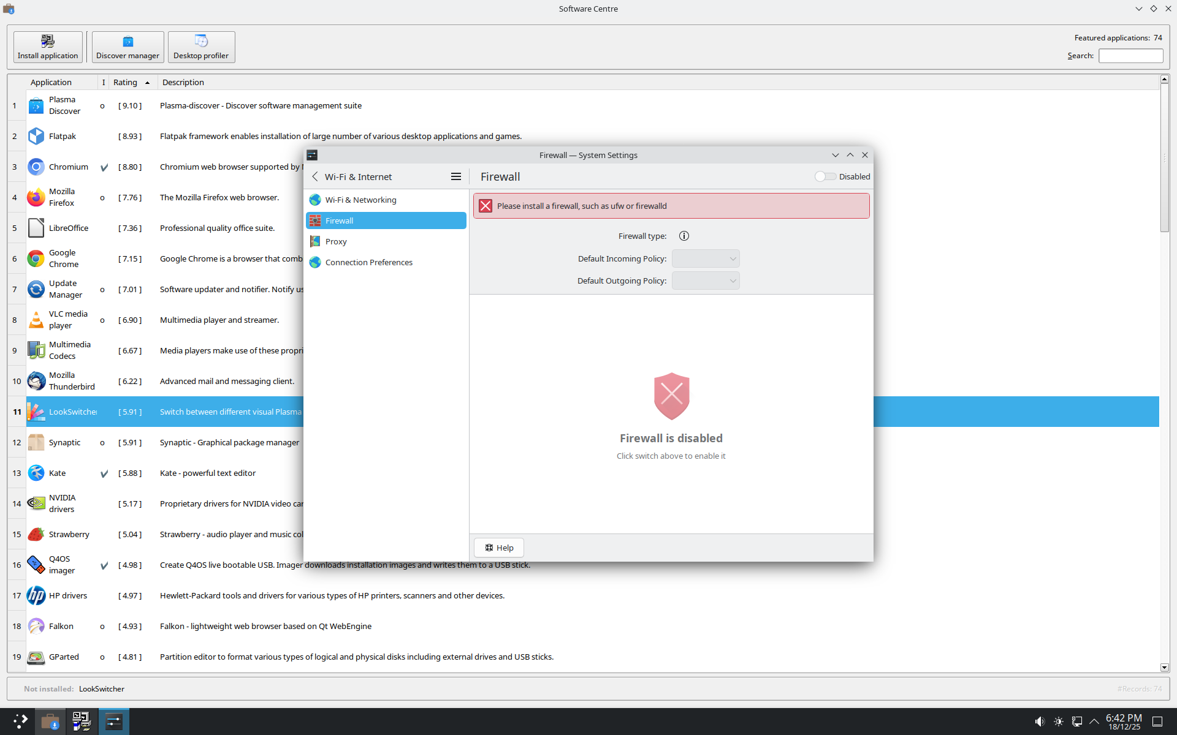Click the HP drivers logo icon
Screen dimensions: 1177x735
36,595
